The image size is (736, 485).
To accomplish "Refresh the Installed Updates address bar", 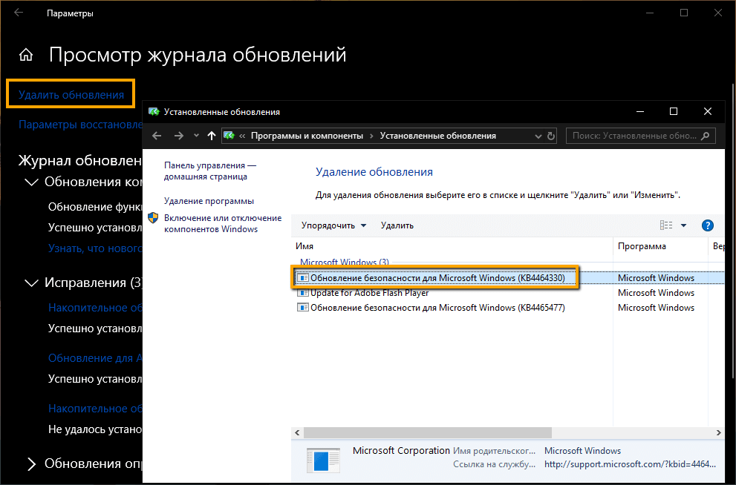I will pyautogui.click(x=551, y=136).
